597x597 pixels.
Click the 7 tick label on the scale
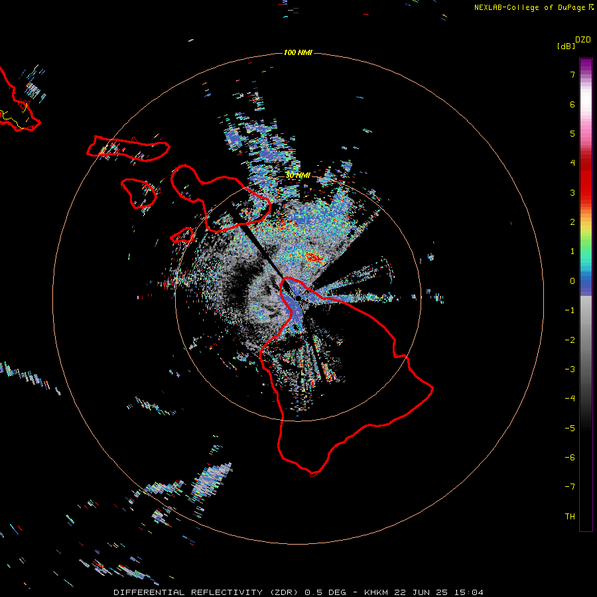coord(572,74)
